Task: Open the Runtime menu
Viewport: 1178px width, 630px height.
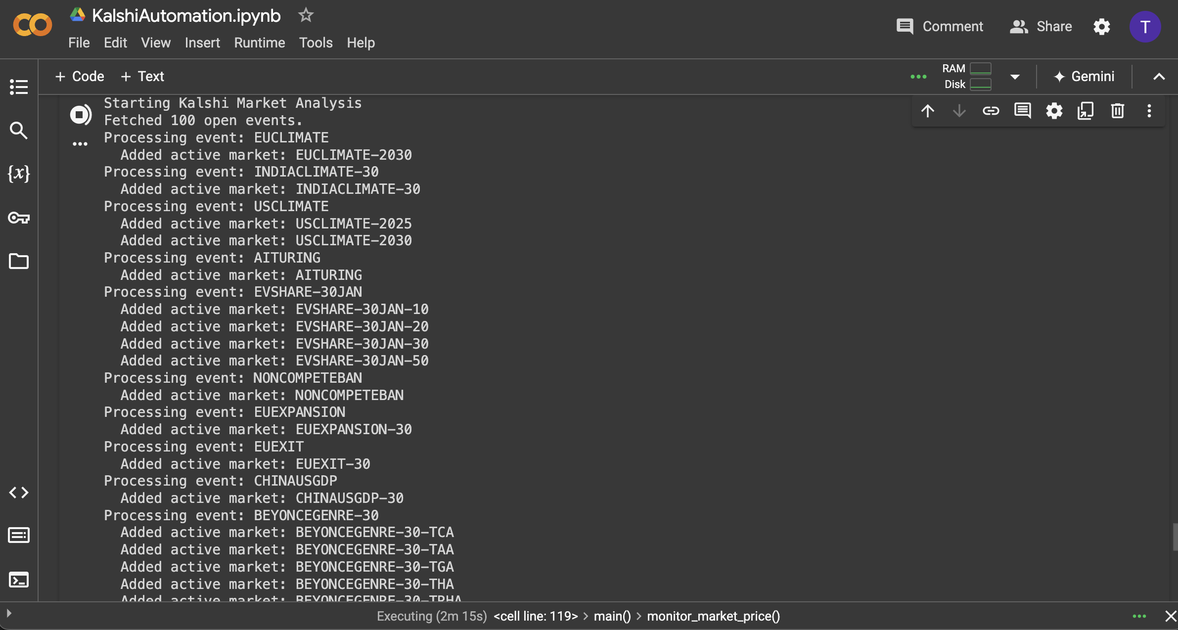Action: click(x=260, y=43)
